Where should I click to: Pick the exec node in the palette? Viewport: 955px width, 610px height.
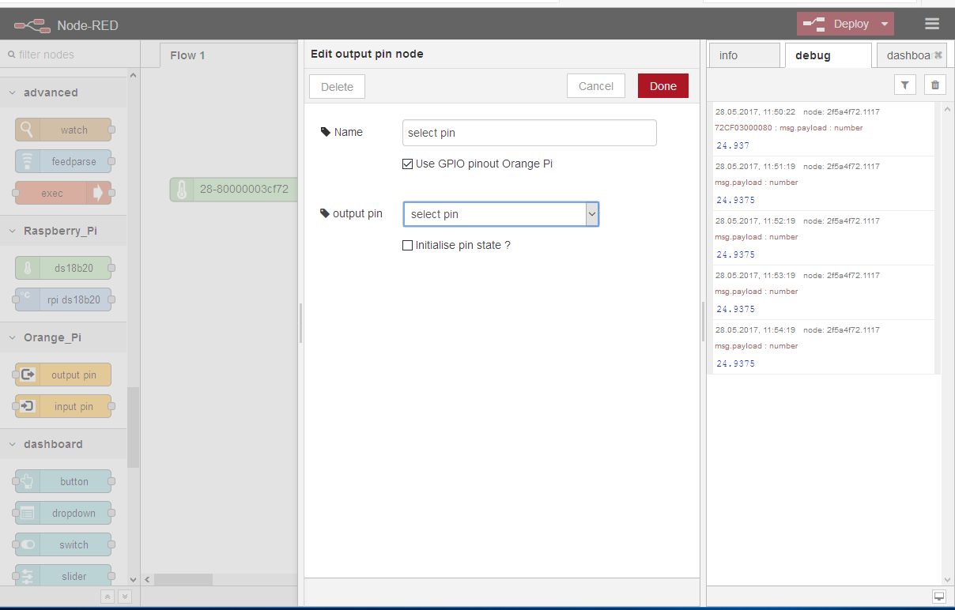[x=63, y=193]
